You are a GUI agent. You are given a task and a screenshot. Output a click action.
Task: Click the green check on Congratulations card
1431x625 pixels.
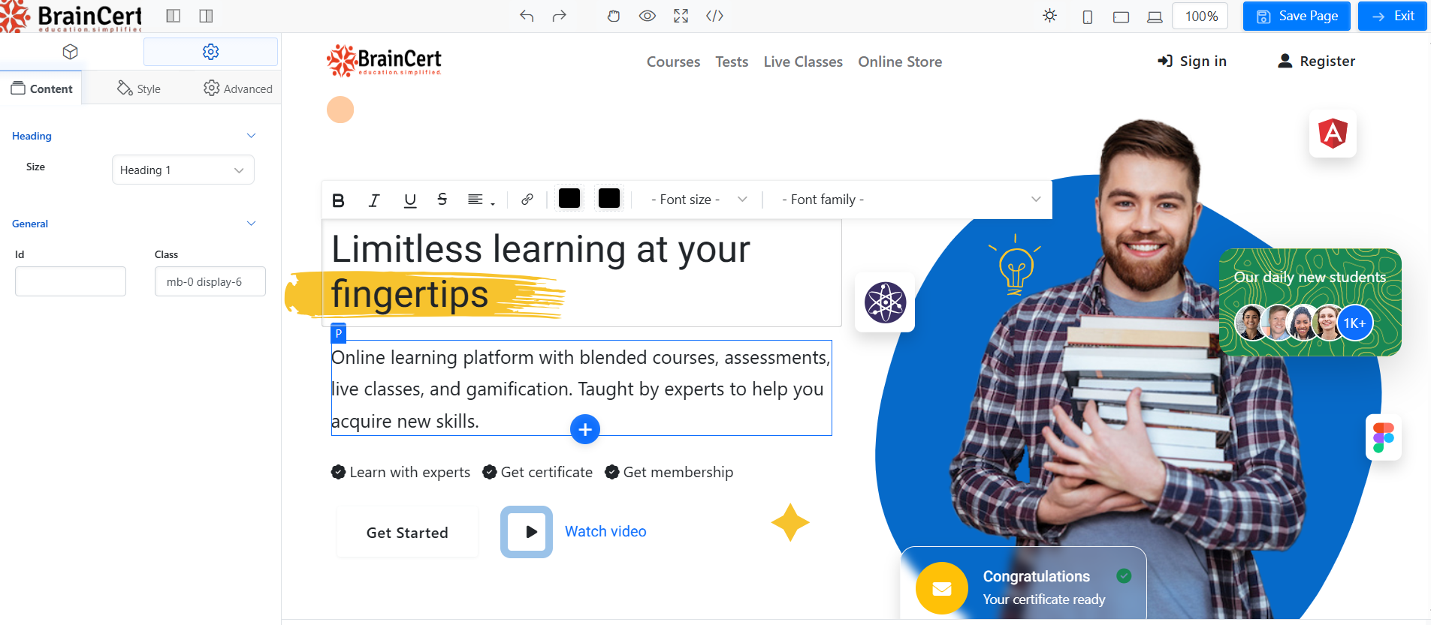(1124, 575)
